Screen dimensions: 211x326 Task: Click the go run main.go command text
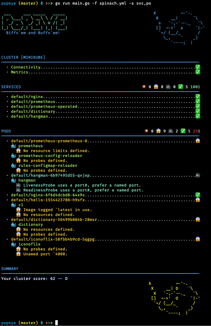[x=103, y=3]
